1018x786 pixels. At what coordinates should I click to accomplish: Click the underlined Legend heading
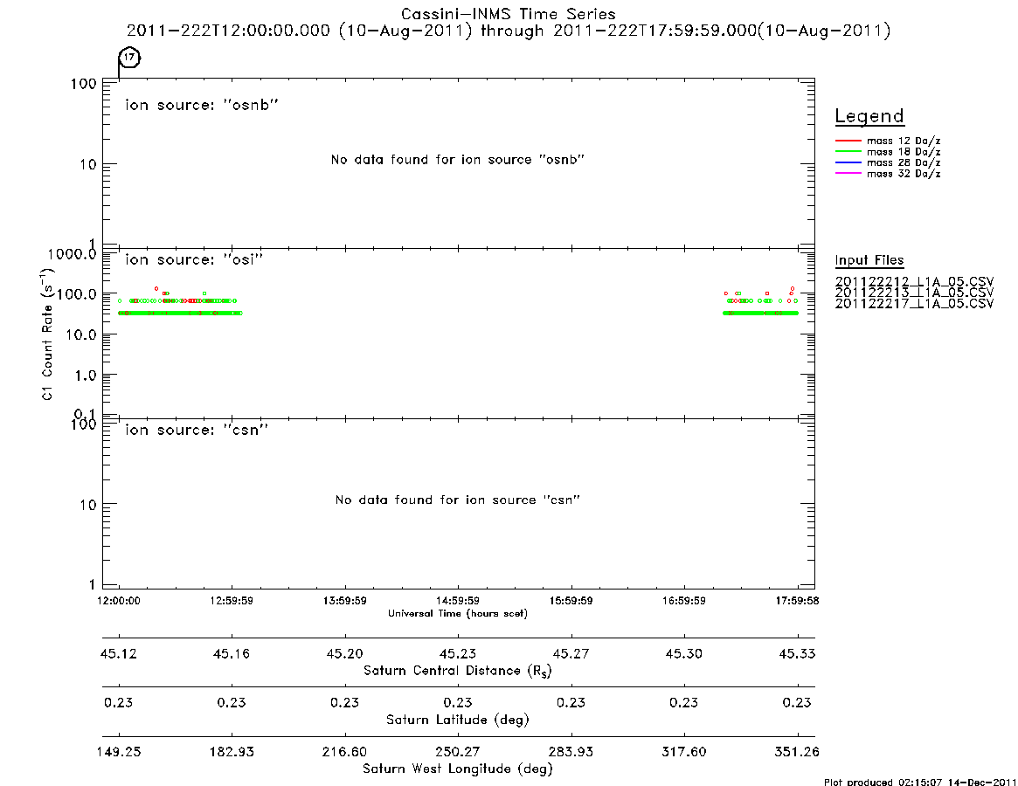[x=869, y=116]
